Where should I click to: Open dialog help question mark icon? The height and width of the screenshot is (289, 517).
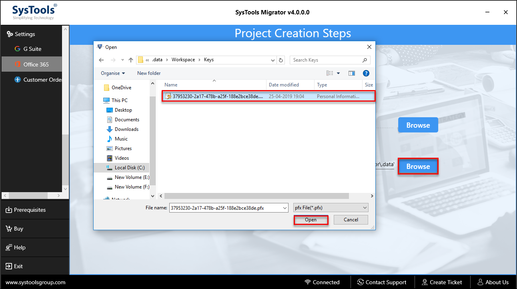click(x=366, y=73)
